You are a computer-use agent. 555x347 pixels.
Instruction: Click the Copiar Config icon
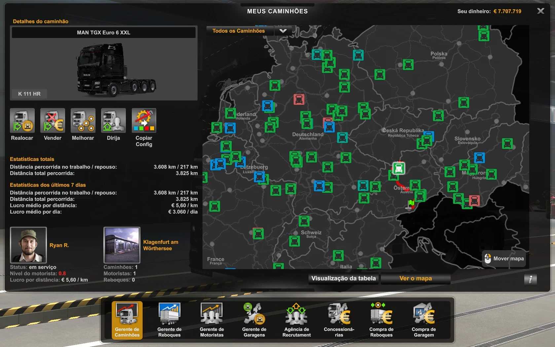click(144, 121)
